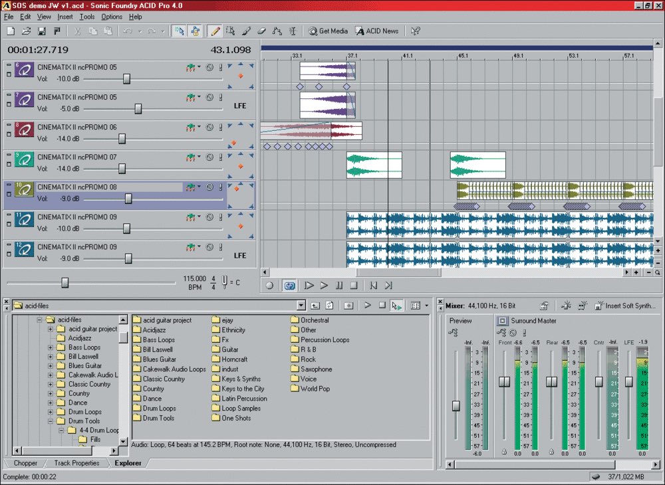The image size is (665, 485).
Task: Select the Draw tool in the toolbar
Action: [x=214, y=31]
